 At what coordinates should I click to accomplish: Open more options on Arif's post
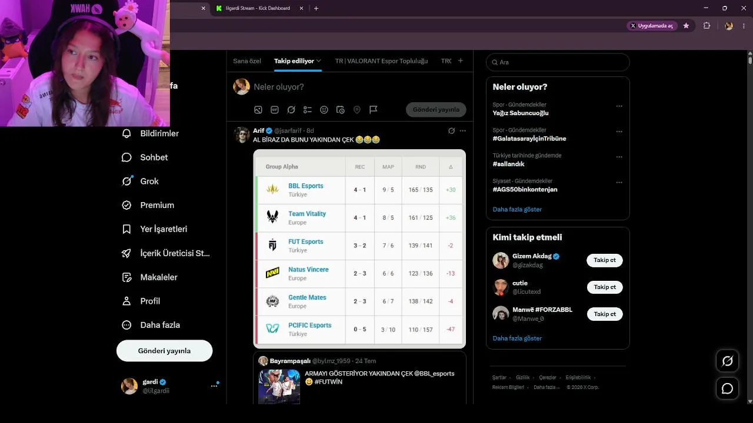pos(463,130)
